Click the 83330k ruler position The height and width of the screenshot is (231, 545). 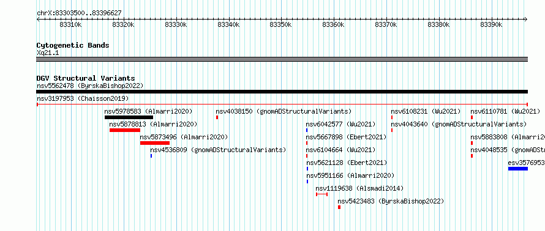[176, 24]
